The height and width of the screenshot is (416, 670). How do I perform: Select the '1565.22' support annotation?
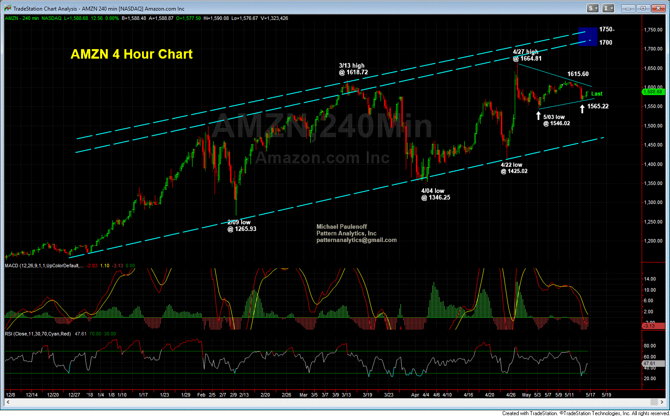(598, 106)
